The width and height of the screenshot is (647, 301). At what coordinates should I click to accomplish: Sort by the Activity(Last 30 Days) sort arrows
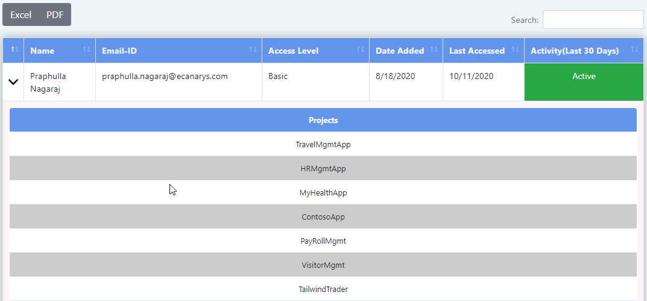pyautogui.click(x=634, y=49)
